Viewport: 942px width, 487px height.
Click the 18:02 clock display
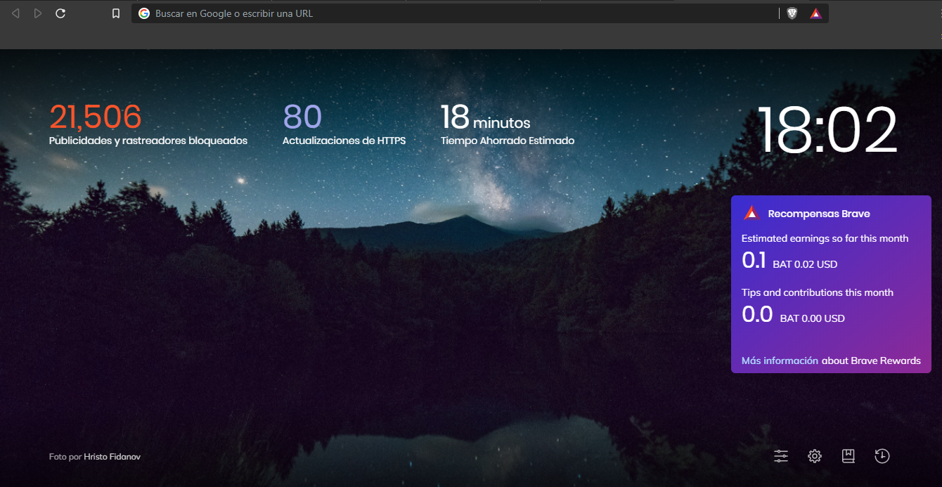(827, 131)
